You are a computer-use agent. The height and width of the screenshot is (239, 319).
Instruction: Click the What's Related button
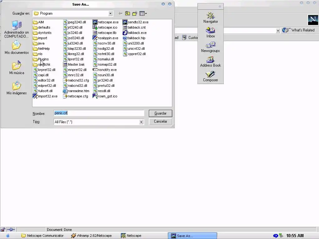[x=298, y=30]
